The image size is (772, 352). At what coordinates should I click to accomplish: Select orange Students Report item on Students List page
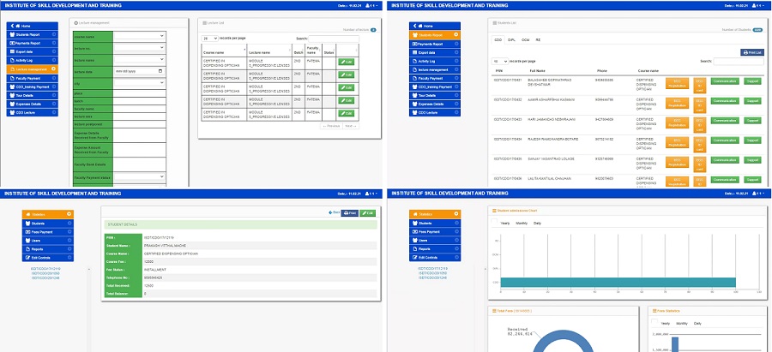435,35
